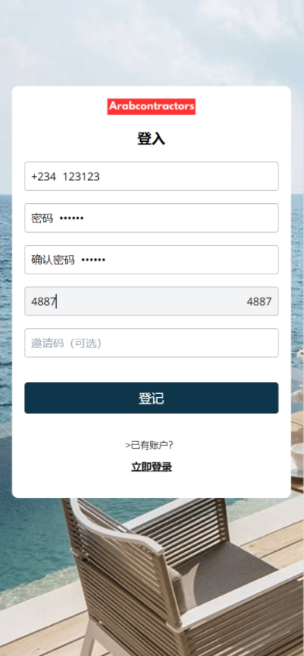Submit the form with 登记 button
This screenshot has width=304, height=656.
click(151, 398)
